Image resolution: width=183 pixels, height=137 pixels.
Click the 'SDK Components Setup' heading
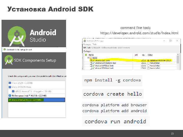point(35,60)
